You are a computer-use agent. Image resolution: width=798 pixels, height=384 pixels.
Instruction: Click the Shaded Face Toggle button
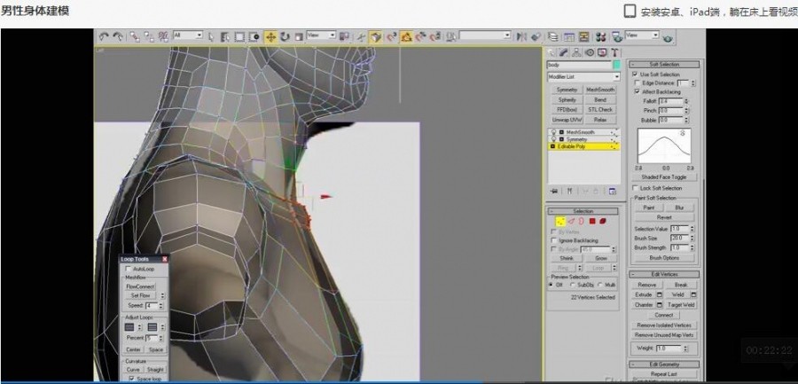coord(664,177)
